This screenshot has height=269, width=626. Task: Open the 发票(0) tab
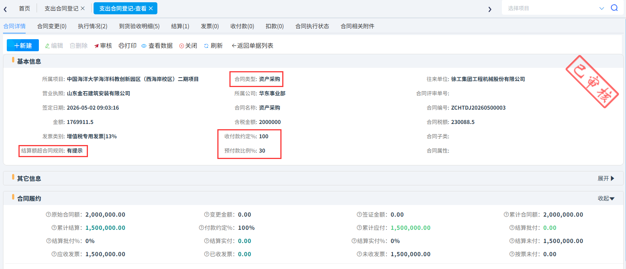pyautogui.click(x=210, y=26)
